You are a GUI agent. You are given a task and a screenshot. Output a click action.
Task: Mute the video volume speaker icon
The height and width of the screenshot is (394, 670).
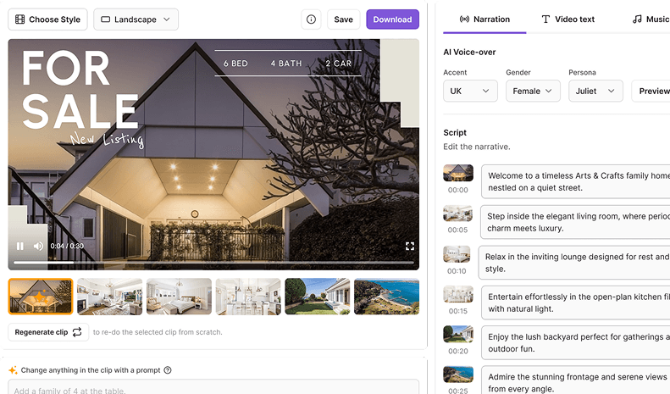tap(38, 247)
